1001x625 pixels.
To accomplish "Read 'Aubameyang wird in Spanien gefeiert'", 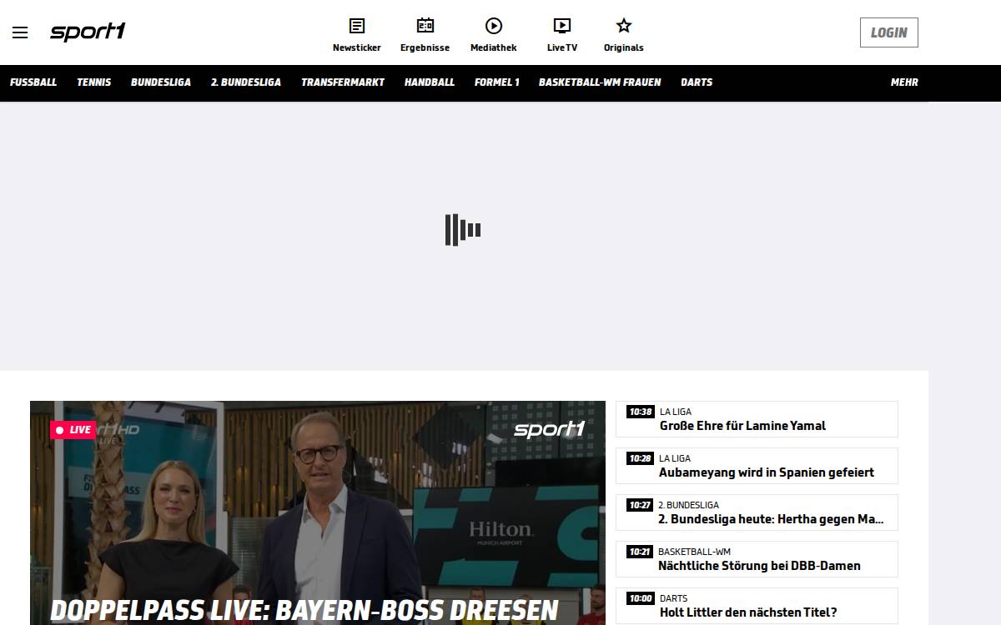I will (x=767, y=472).
